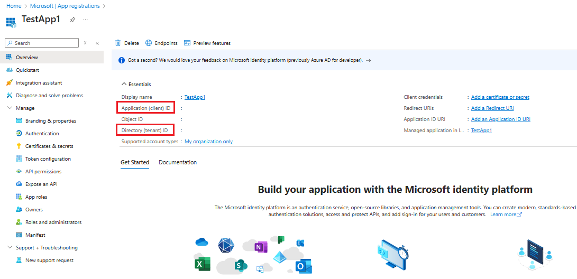Click the Quickstart cloud icon
577x279 pixels.
pyautogui.click(x=10, y=70)
